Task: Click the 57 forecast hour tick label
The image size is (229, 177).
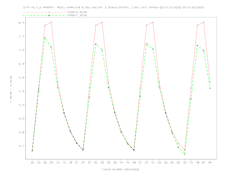Action: click(153, 163)
